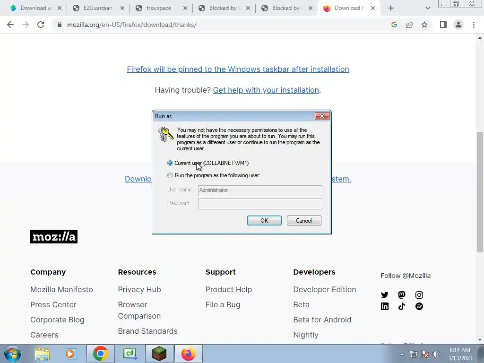The width and height of the screenshot is (484, 363).
Task: Close the trxx.space tab
Action: click(x=185, y=8)
